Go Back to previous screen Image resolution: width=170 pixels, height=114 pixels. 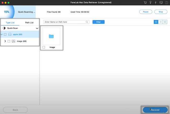15,110
